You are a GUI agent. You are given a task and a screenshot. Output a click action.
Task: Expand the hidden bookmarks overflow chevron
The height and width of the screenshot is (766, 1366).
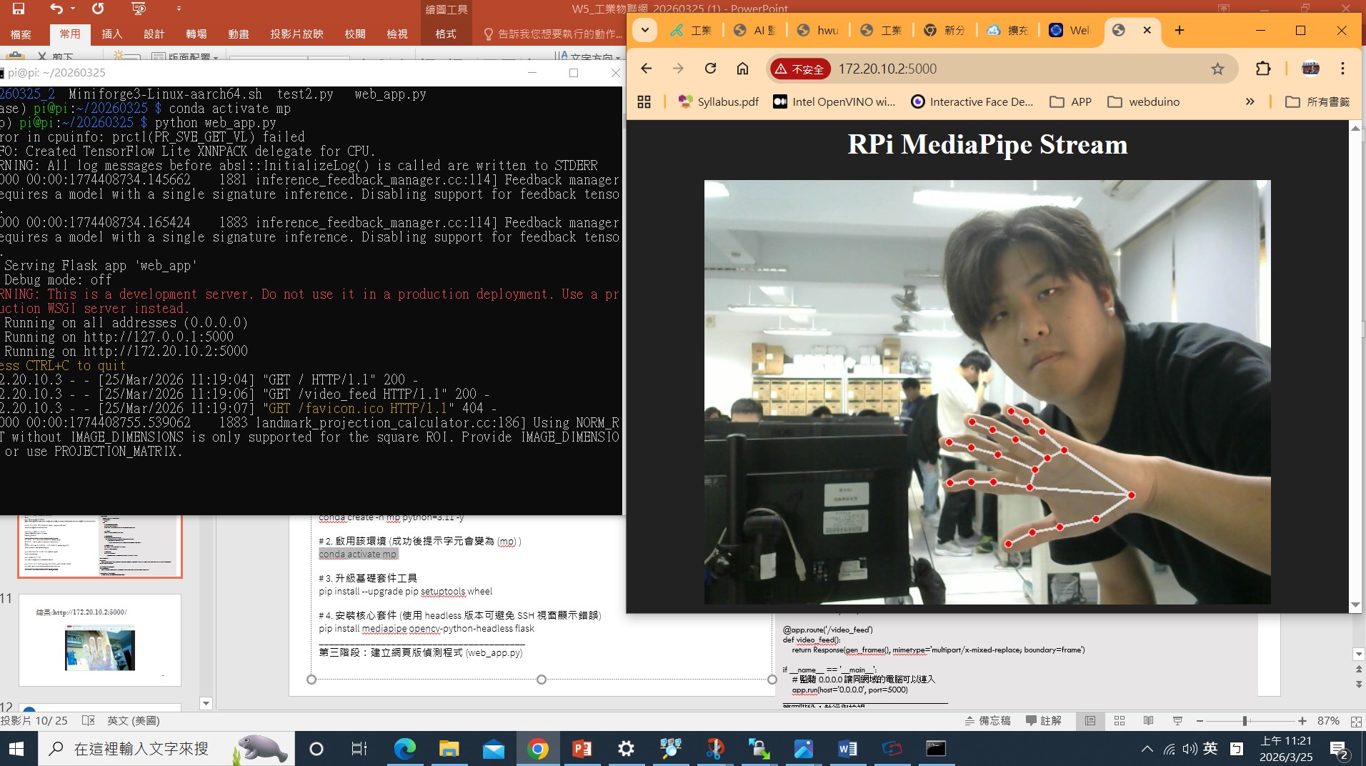(x=1250, y=101)
